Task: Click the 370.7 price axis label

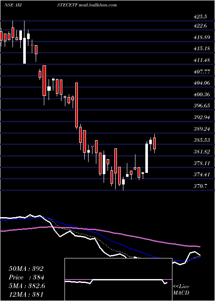Action: pyautogui.click(x=200, y=186)
